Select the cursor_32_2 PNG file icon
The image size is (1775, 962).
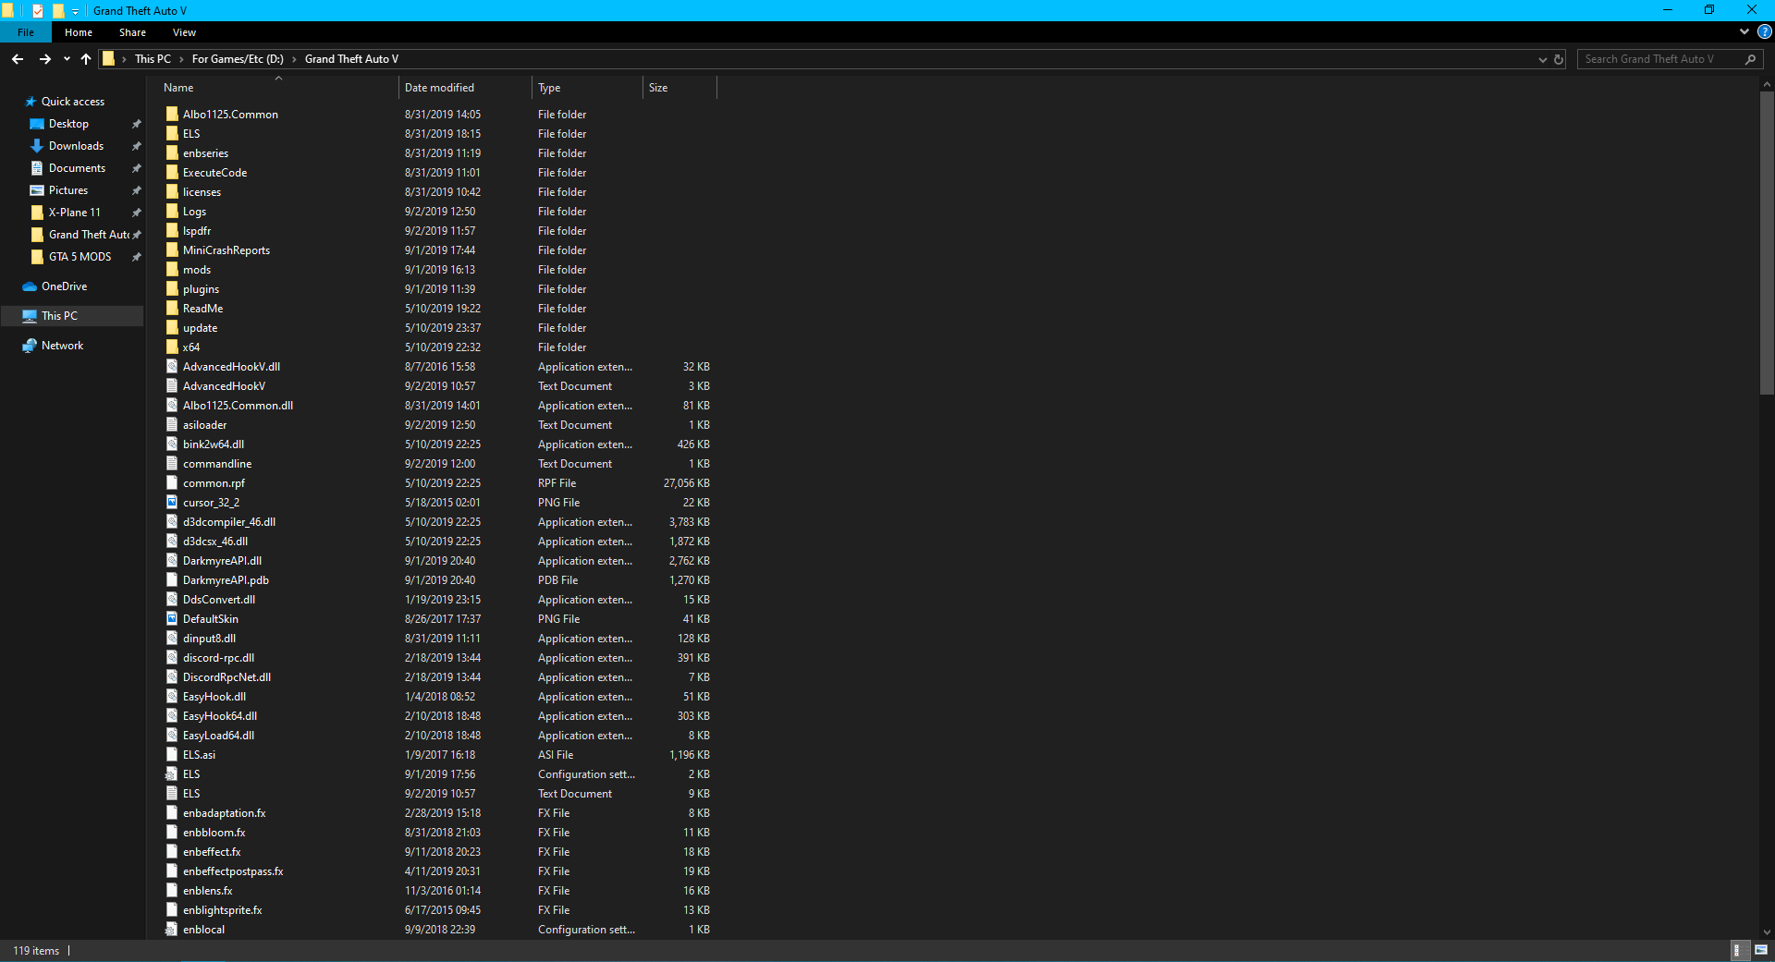click(x=172, y=503)
